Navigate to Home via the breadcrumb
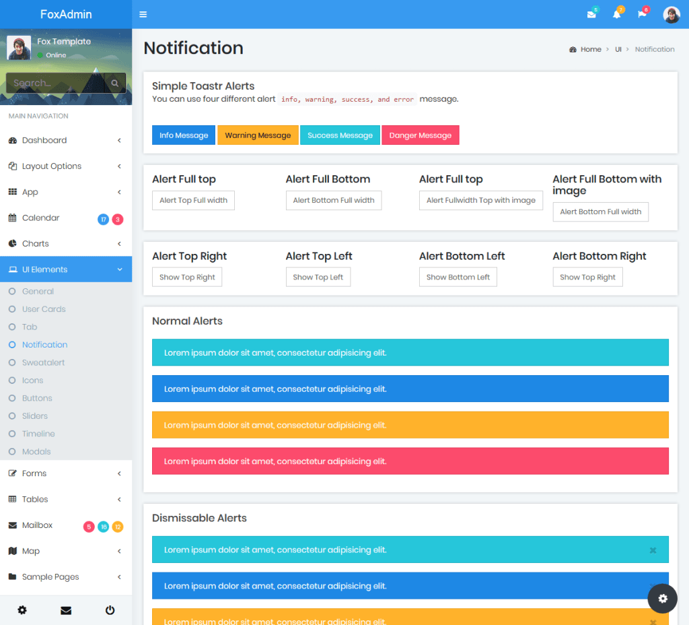Viewport: 689px width, 625px height. (589, 48)
